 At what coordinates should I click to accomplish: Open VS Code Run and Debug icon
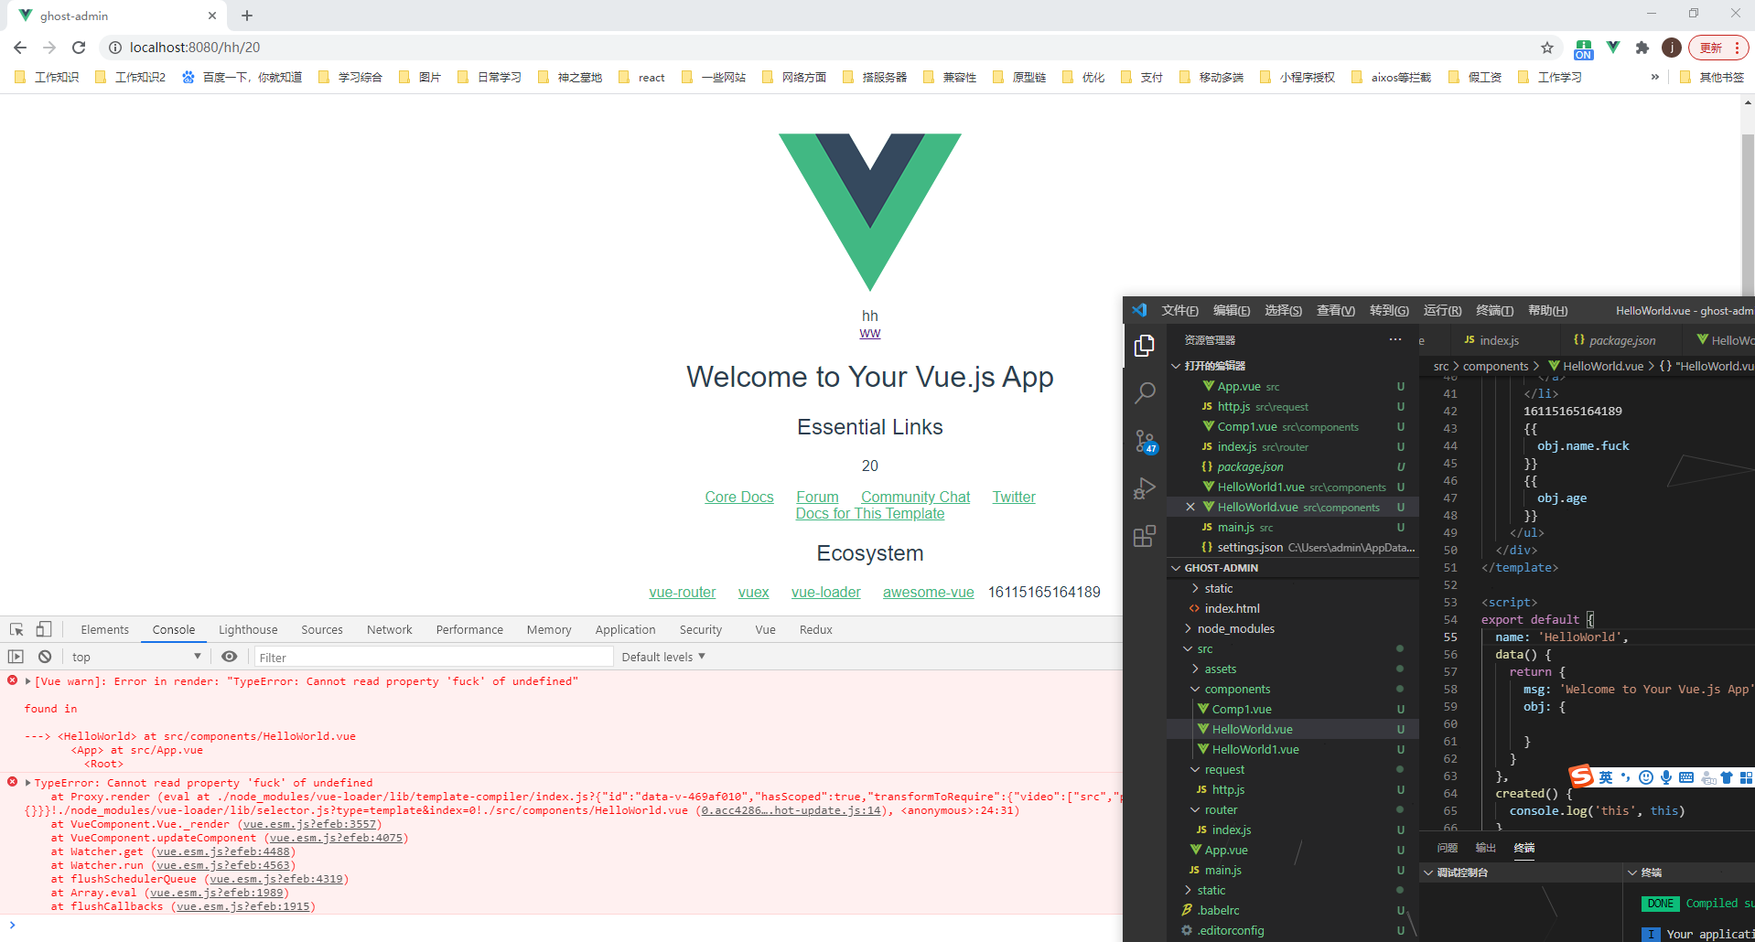pos(1144,488)
